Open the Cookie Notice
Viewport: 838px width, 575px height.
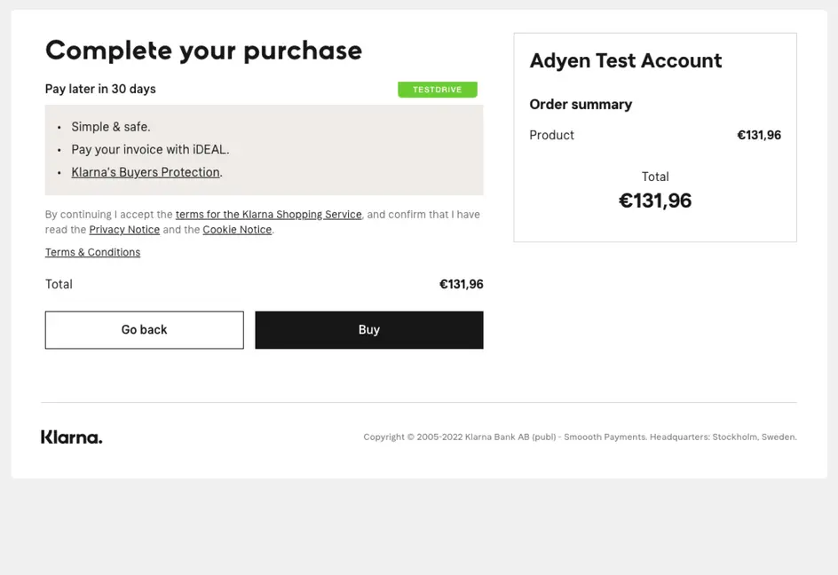(237, 229)
